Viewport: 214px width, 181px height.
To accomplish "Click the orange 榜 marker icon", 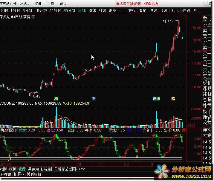I will [x=173, y=98].
